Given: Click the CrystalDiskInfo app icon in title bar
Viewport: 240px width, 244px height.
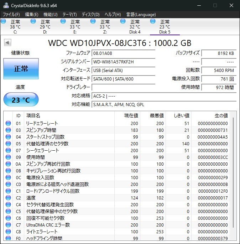Looking at the screenshot, I should tap(6, 5).
